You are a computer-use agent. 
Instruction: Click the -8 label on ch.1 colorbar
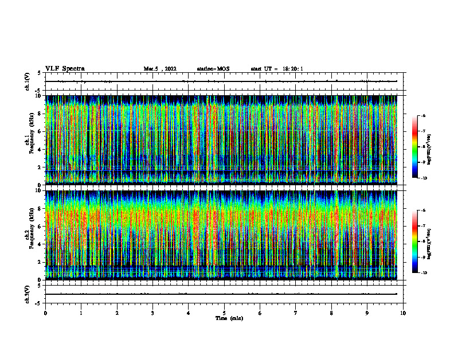pyautogui.click(x=423, y=147)
